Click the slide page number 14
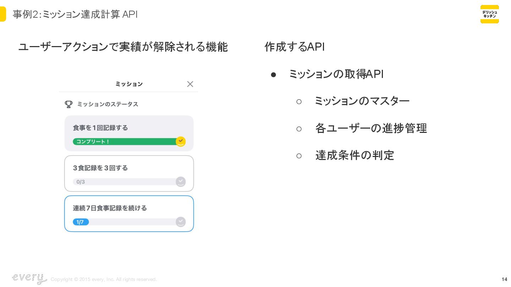Image resolution: width=511 pixels, height=287 pixels. [x=504, y=279]
